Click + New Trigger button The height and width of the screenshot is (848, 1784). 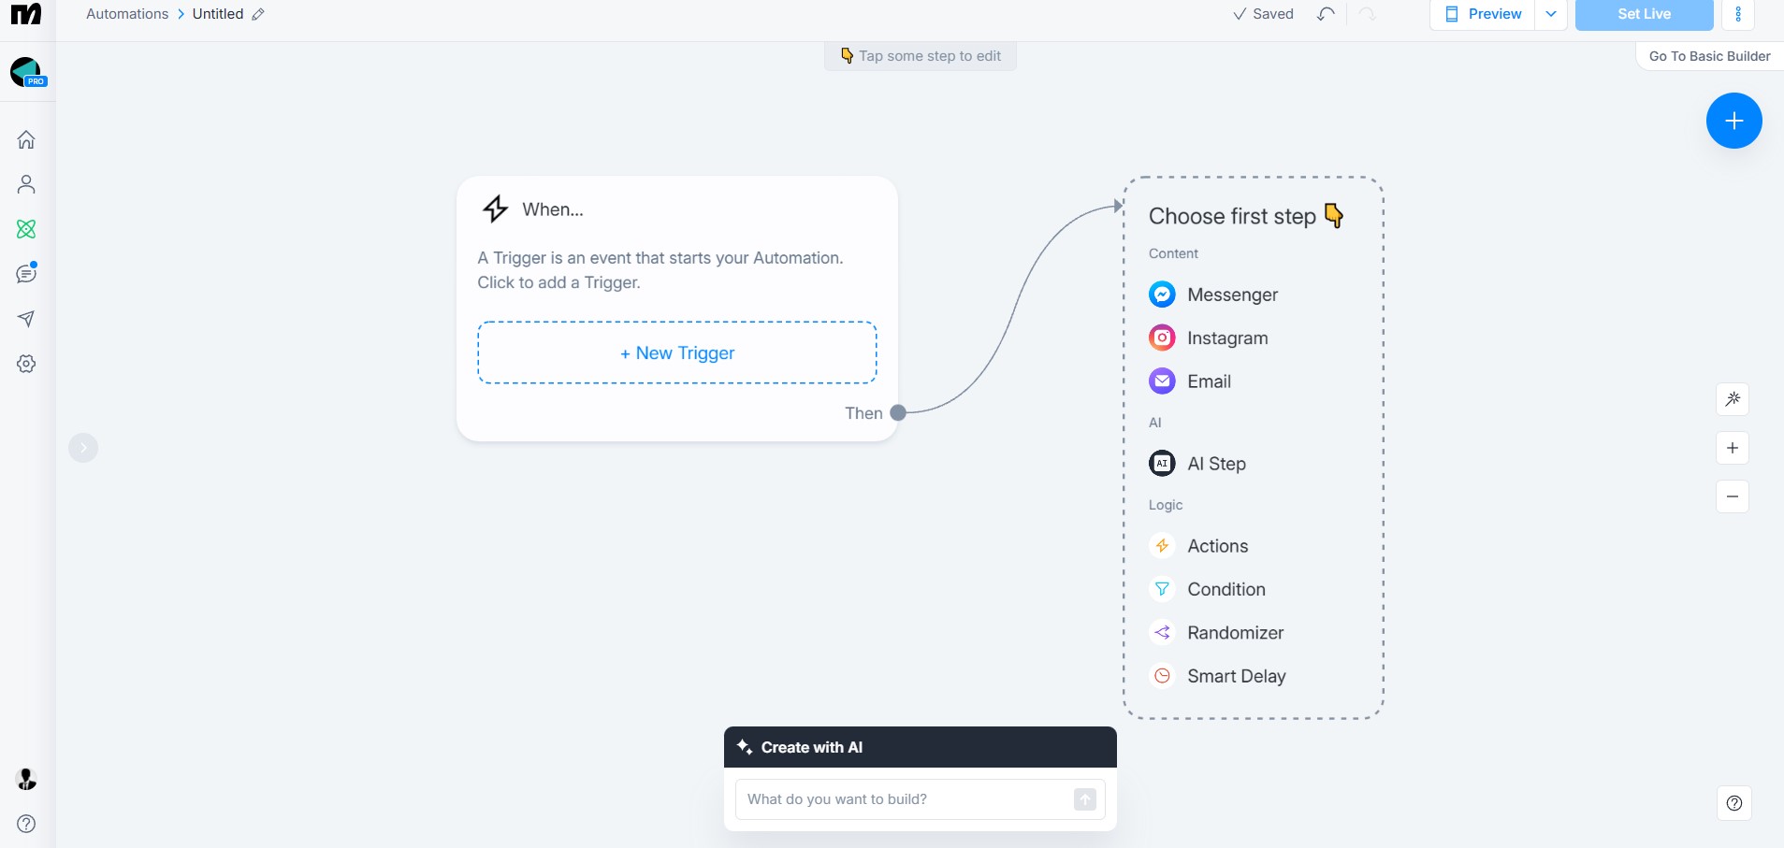pos(677,352)
